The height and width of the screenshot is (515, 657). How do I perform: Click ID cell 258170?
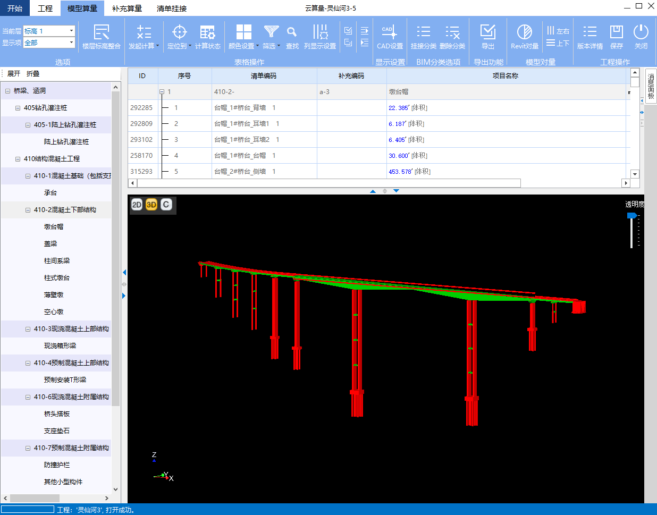141,156
